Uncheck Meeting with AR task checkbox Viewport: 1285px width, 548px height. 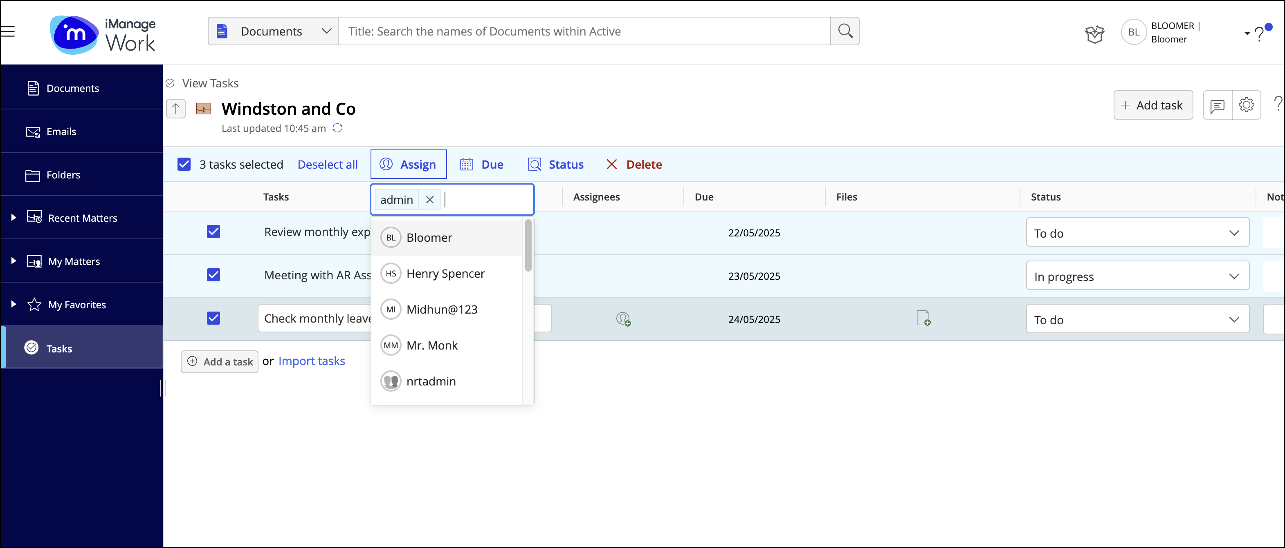point(213,275)
